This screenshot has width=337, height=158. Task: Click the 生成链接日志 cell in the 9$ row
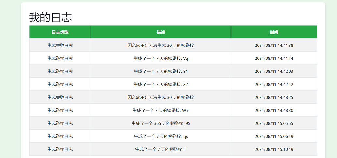60,123
